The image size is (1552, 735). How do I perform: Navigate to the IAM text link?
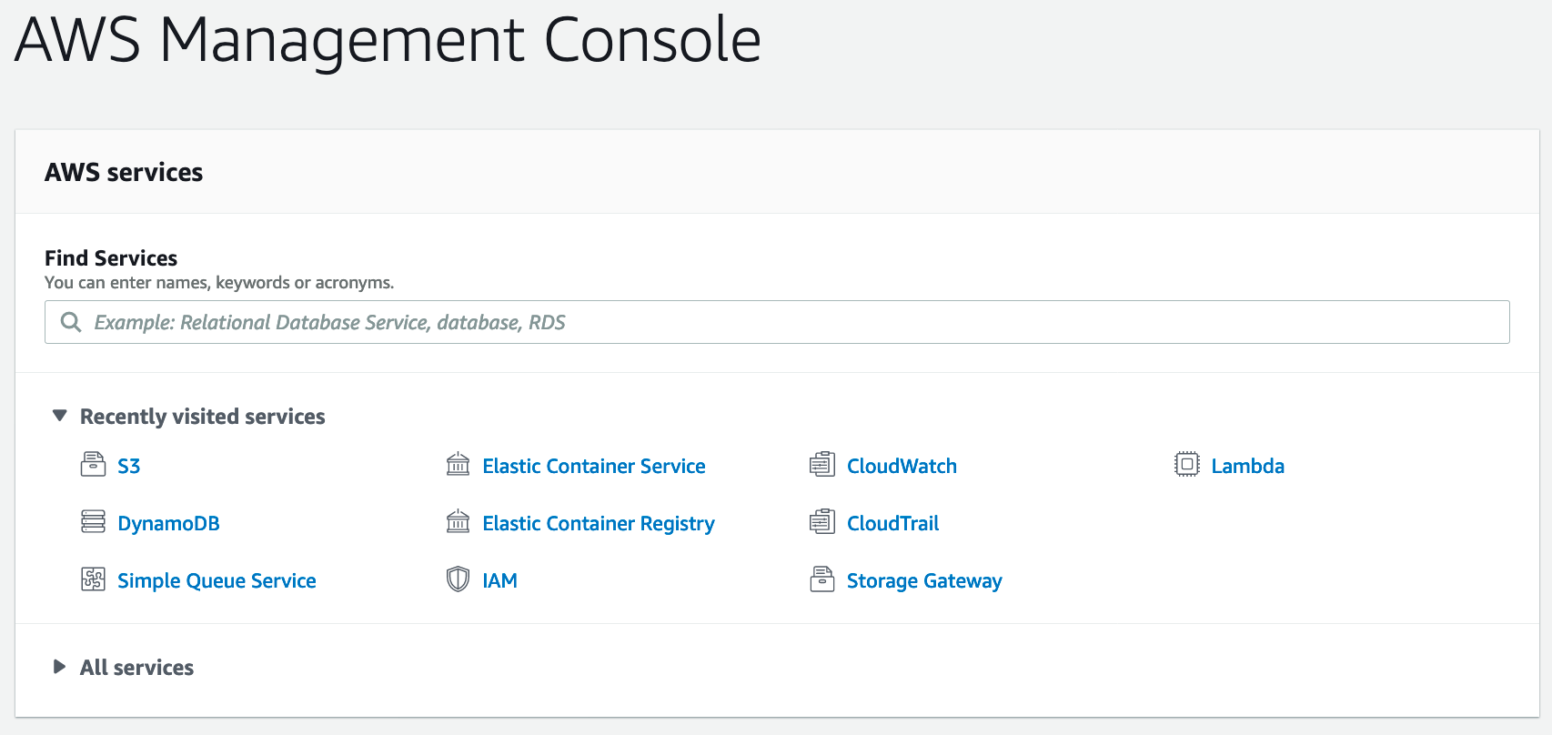click(x=499, y=580)
